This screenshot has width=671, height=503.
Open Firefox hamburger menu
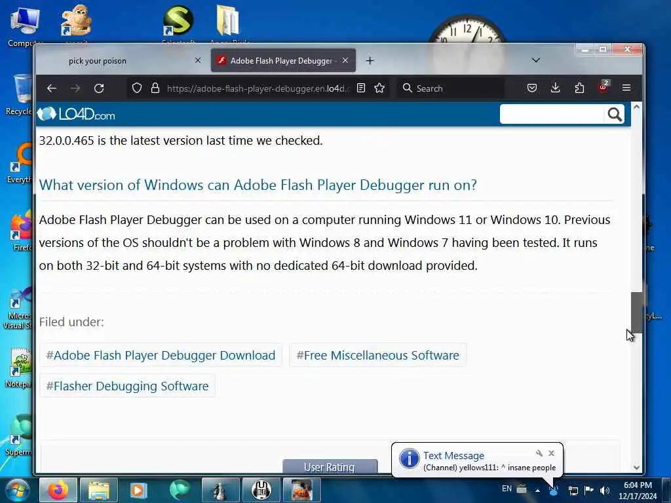tap(626, 88)
